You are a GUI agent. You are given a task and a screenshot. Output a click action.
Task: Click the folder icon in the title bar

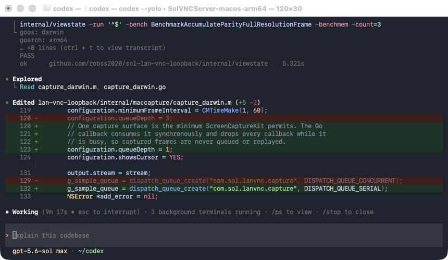tap(46, 8)
